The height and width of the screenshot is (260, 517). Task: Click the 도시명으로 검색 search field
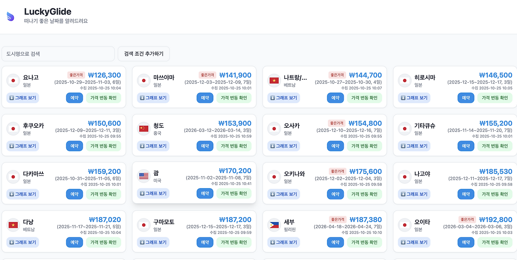coord(58,53)
